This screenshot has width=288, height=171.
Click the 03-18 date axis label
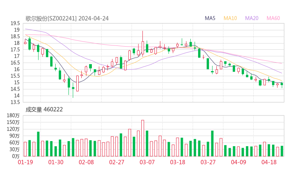[177, 162]
